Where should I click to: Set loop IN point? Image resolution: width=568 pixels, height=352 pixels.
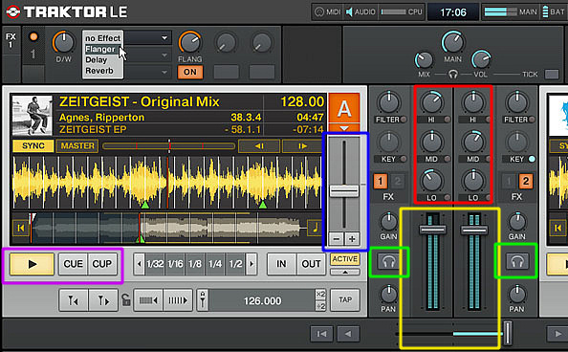[281, 264]
